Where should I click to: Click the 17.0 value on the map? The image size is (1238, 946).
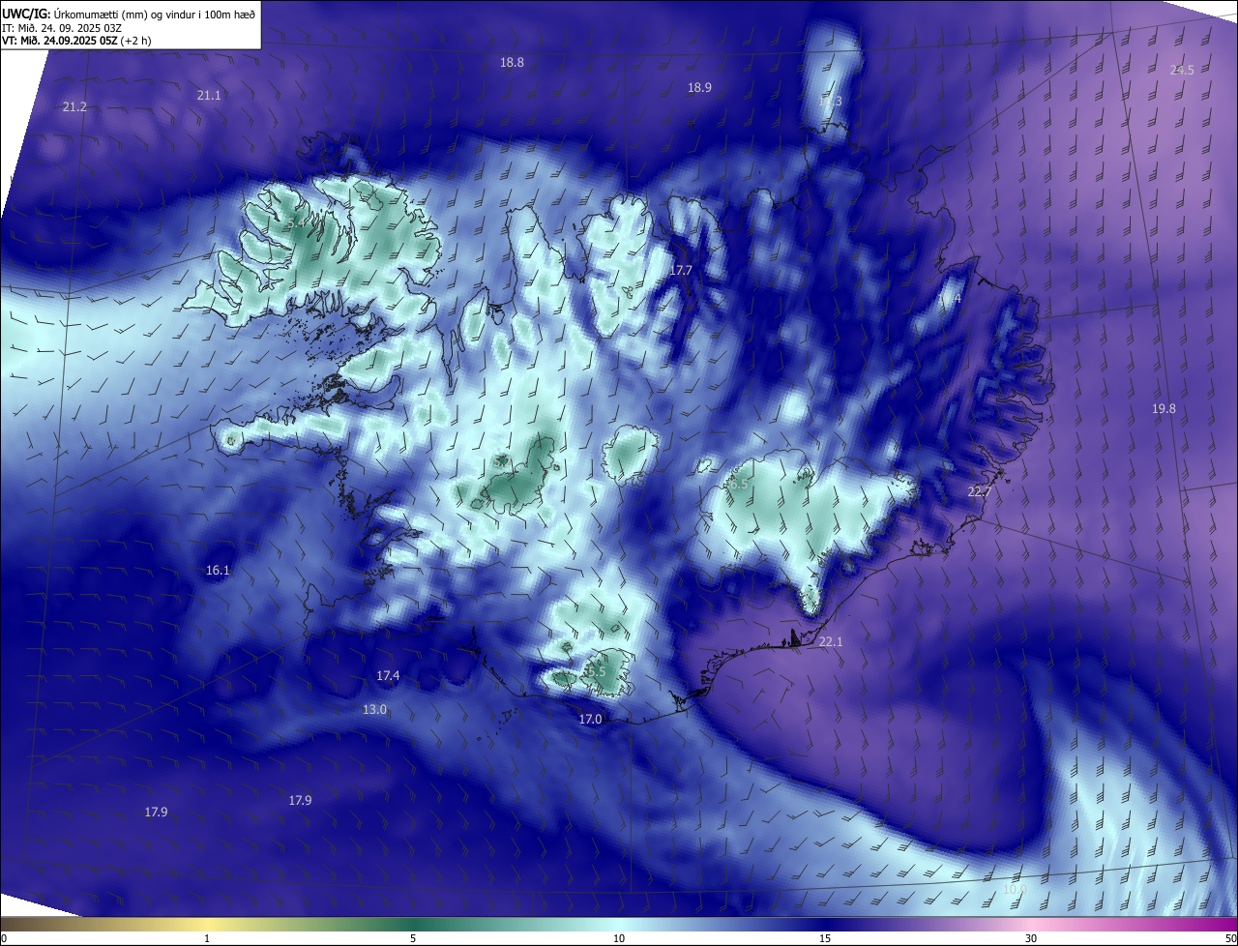[590, 719]
